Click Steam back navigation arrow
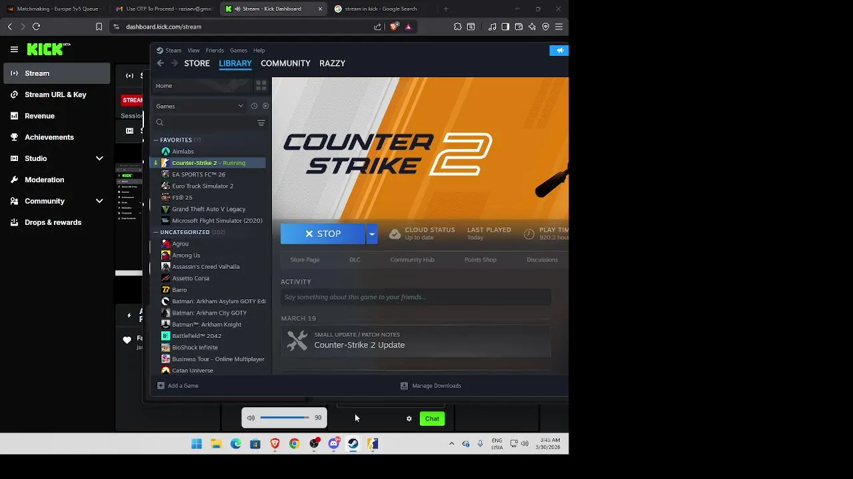853x479 pixels. coord(161,63)
